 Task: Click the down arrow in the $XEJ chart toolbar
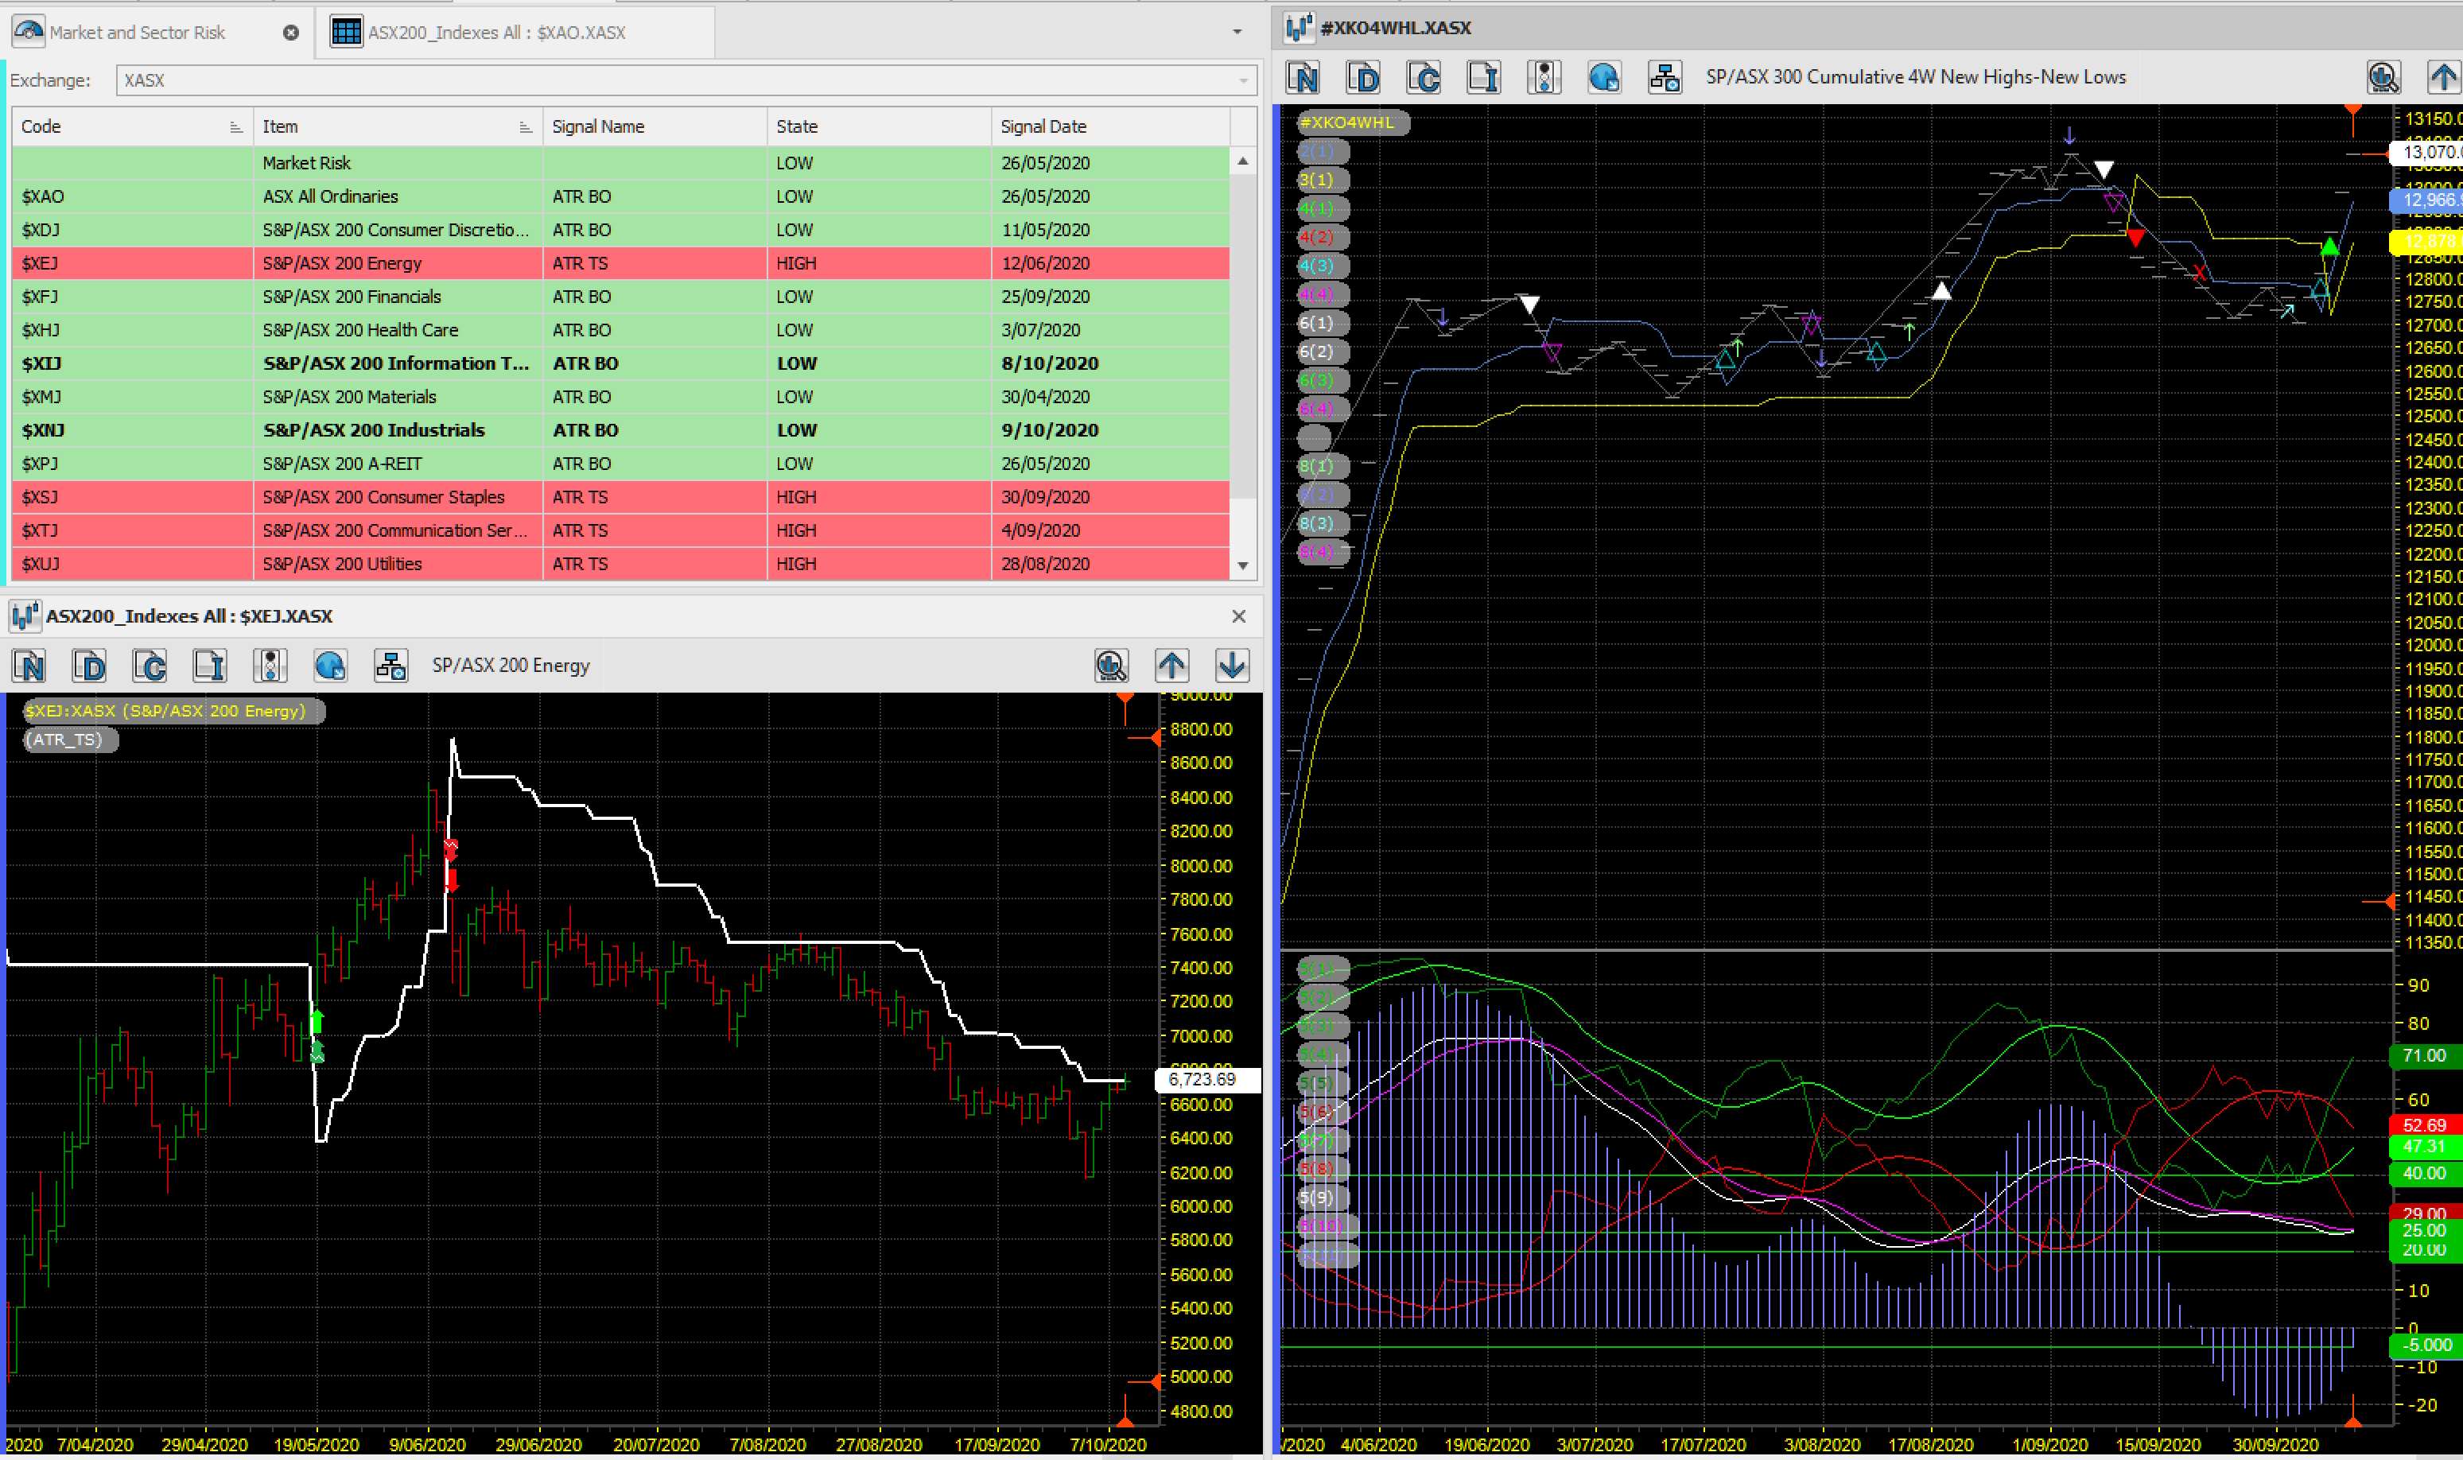1233,666
